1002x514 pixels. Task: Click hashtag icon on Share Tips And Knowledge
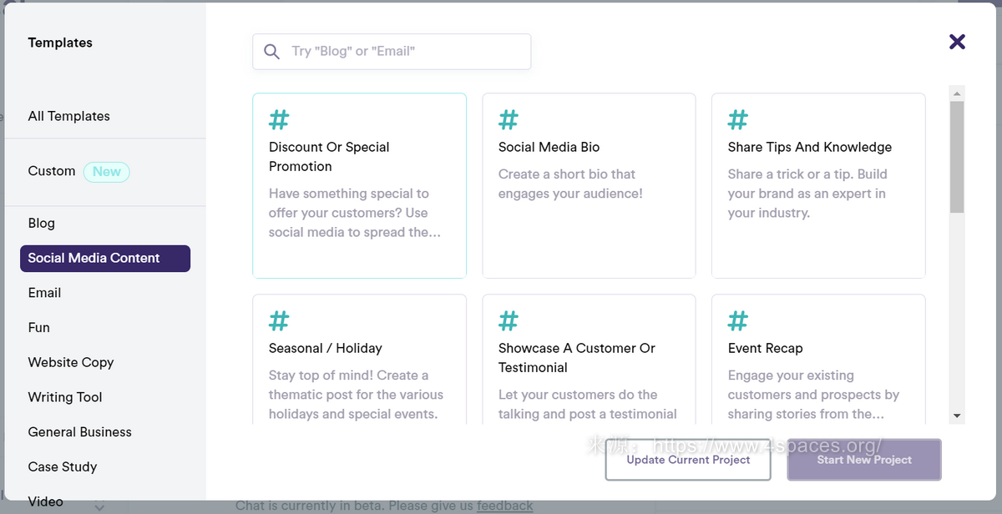[738, 120]
